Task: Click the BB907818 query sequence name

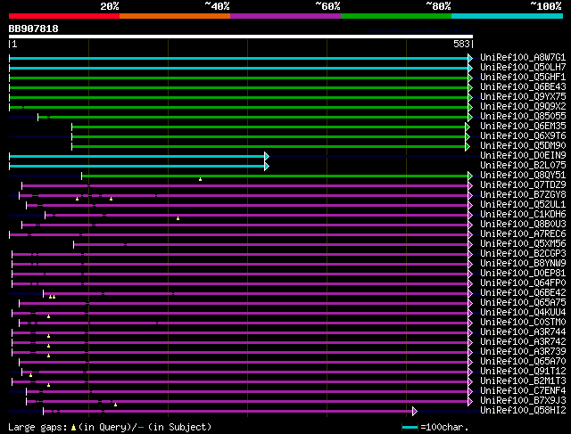Action: point(34,29)
